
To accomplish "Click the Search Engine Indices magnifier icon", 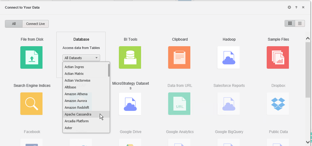I will (x=31, y=103).
